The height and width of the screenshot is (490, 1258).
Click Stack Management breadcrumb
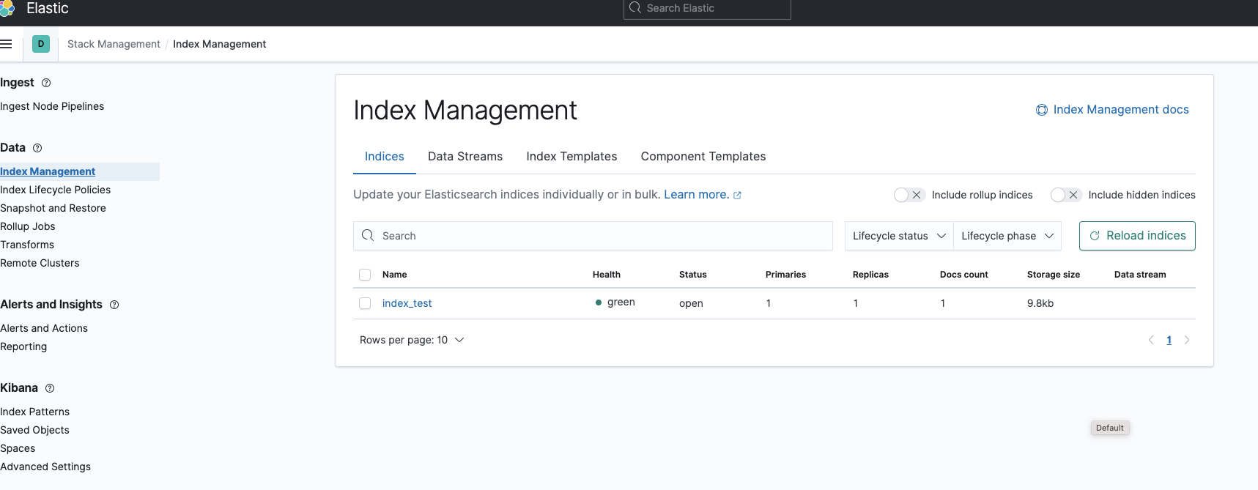coord(114,44)
